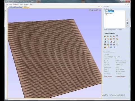Viewport: 135px width, 101px height.
Task: Click the greyed-out icon ending the fourth row
Action: click(117, 45)
